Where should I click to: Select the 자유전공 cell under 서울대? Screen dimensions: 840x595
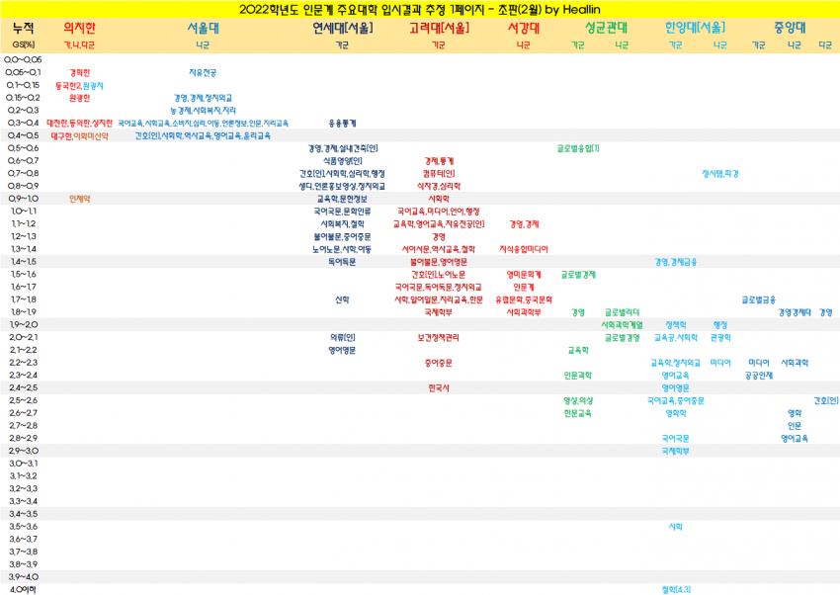(x=203, y=72)
